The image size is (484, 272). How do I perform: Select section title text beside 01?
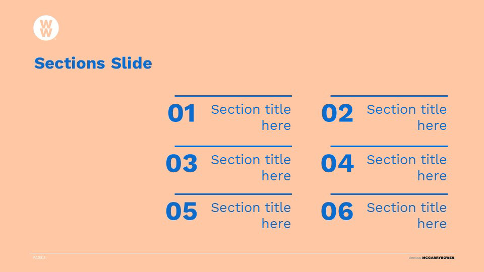click(251, 117)
